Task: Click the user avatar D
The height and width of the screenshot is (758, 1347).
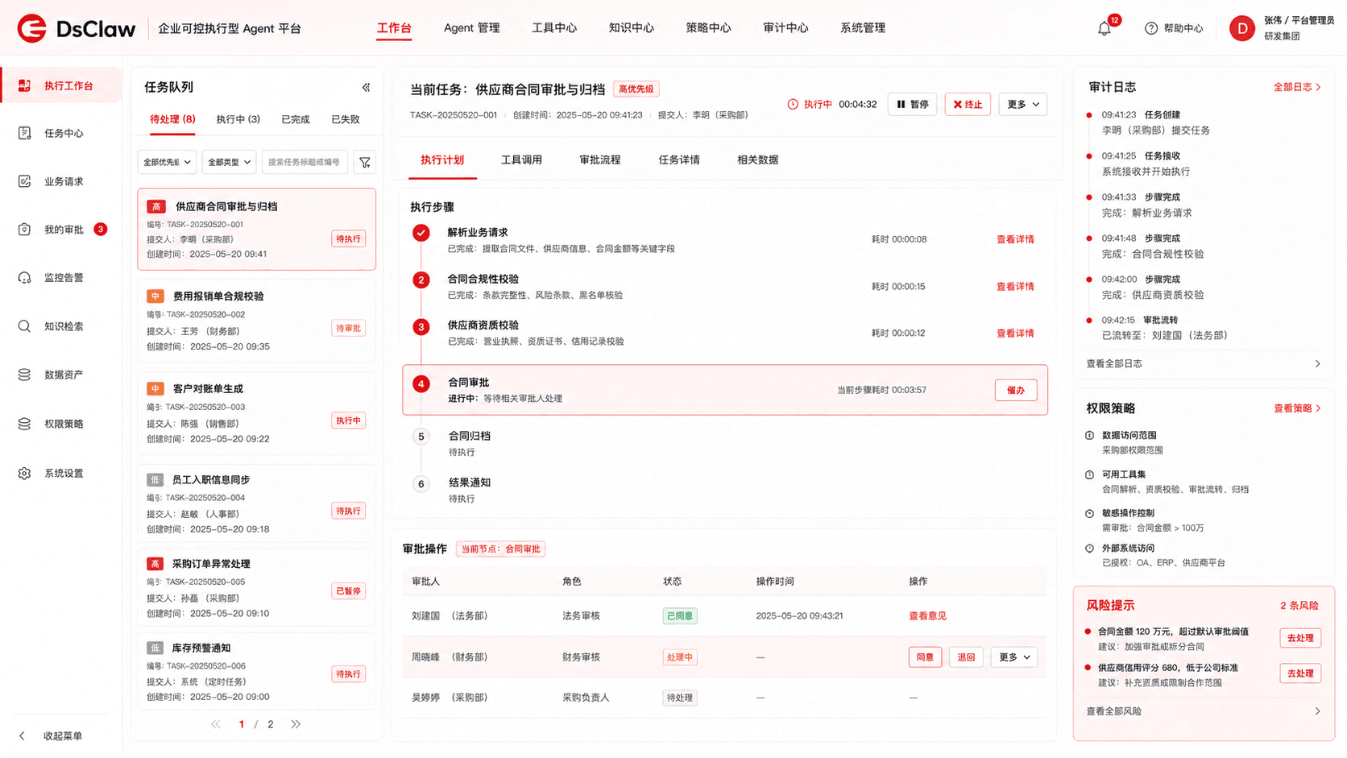Action: pyautogui.click(x=1242, y=28)
